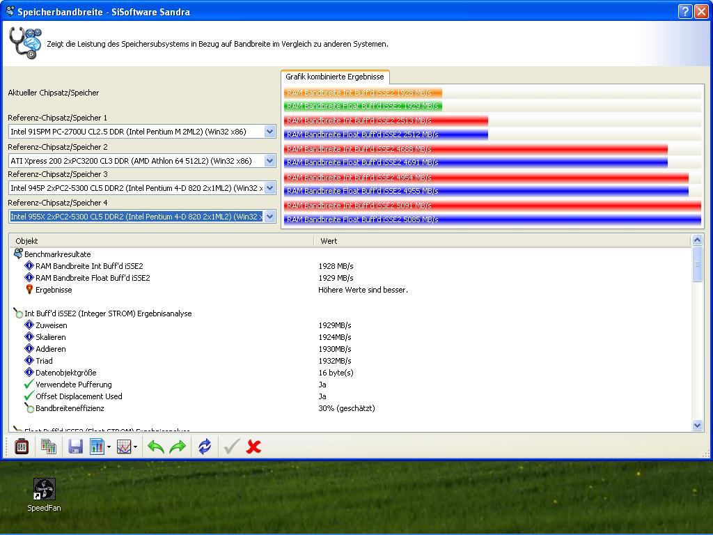713x535 pixels.
Task: Click green bar Float Buff'd 1929 MB/s
Action: click(x=363, y=106)
